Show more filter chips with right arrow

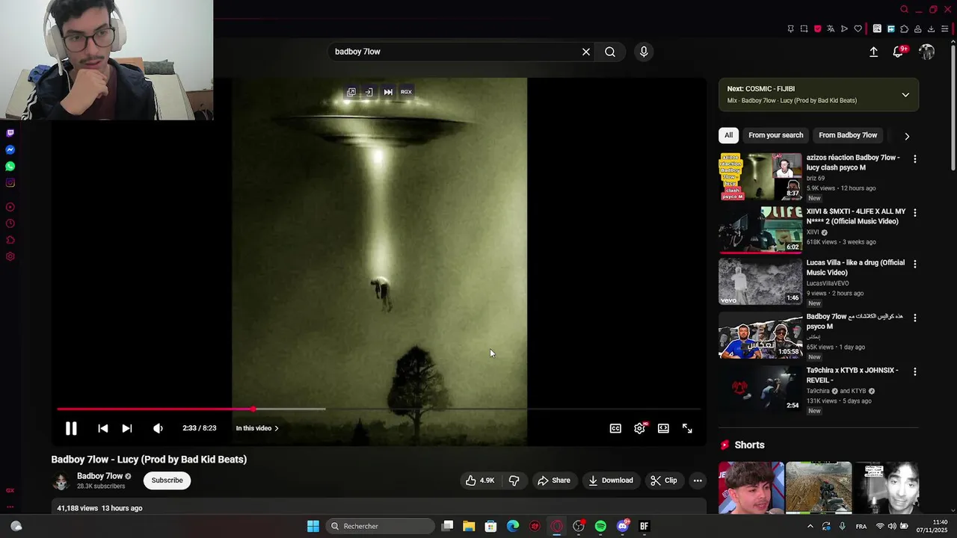[x=907, y=136]
